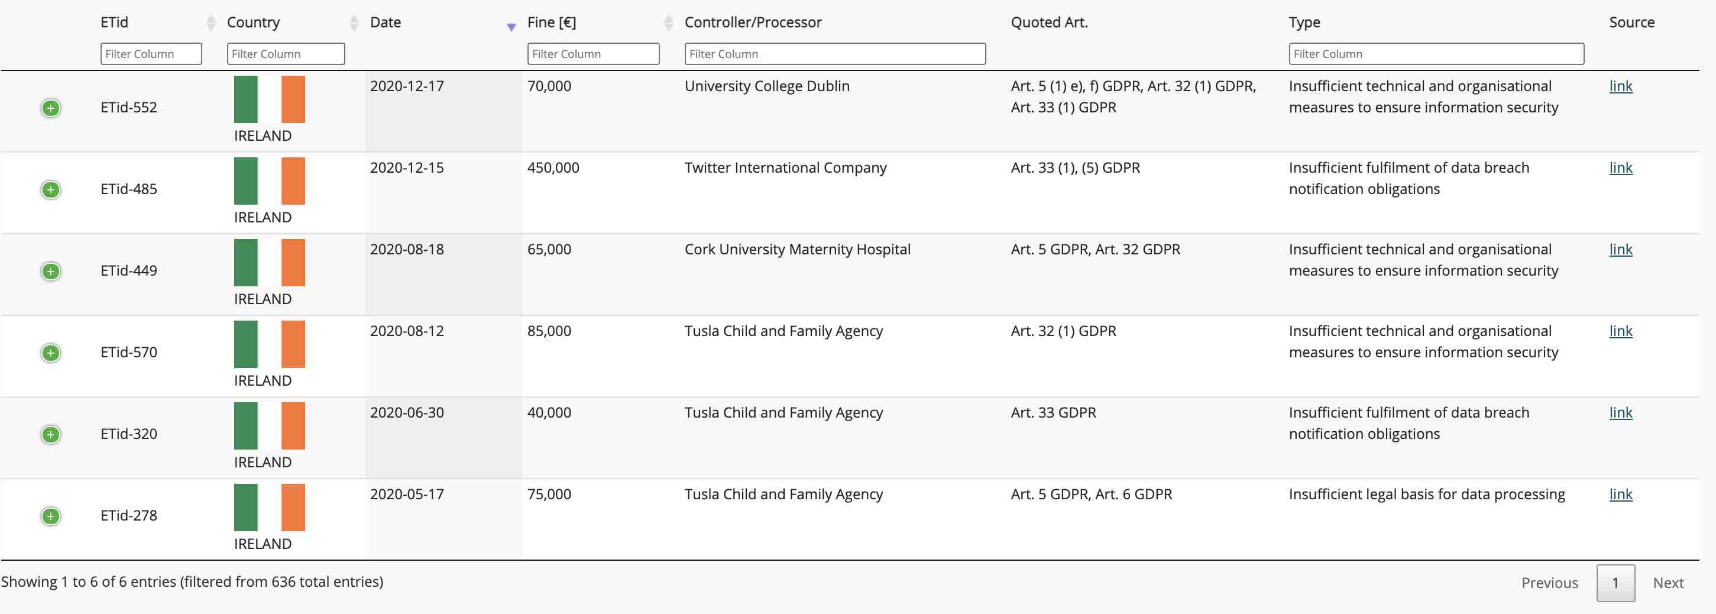Sort table by Country column arrows
This screenshot has height=614, width=1716.
[354, 23]
